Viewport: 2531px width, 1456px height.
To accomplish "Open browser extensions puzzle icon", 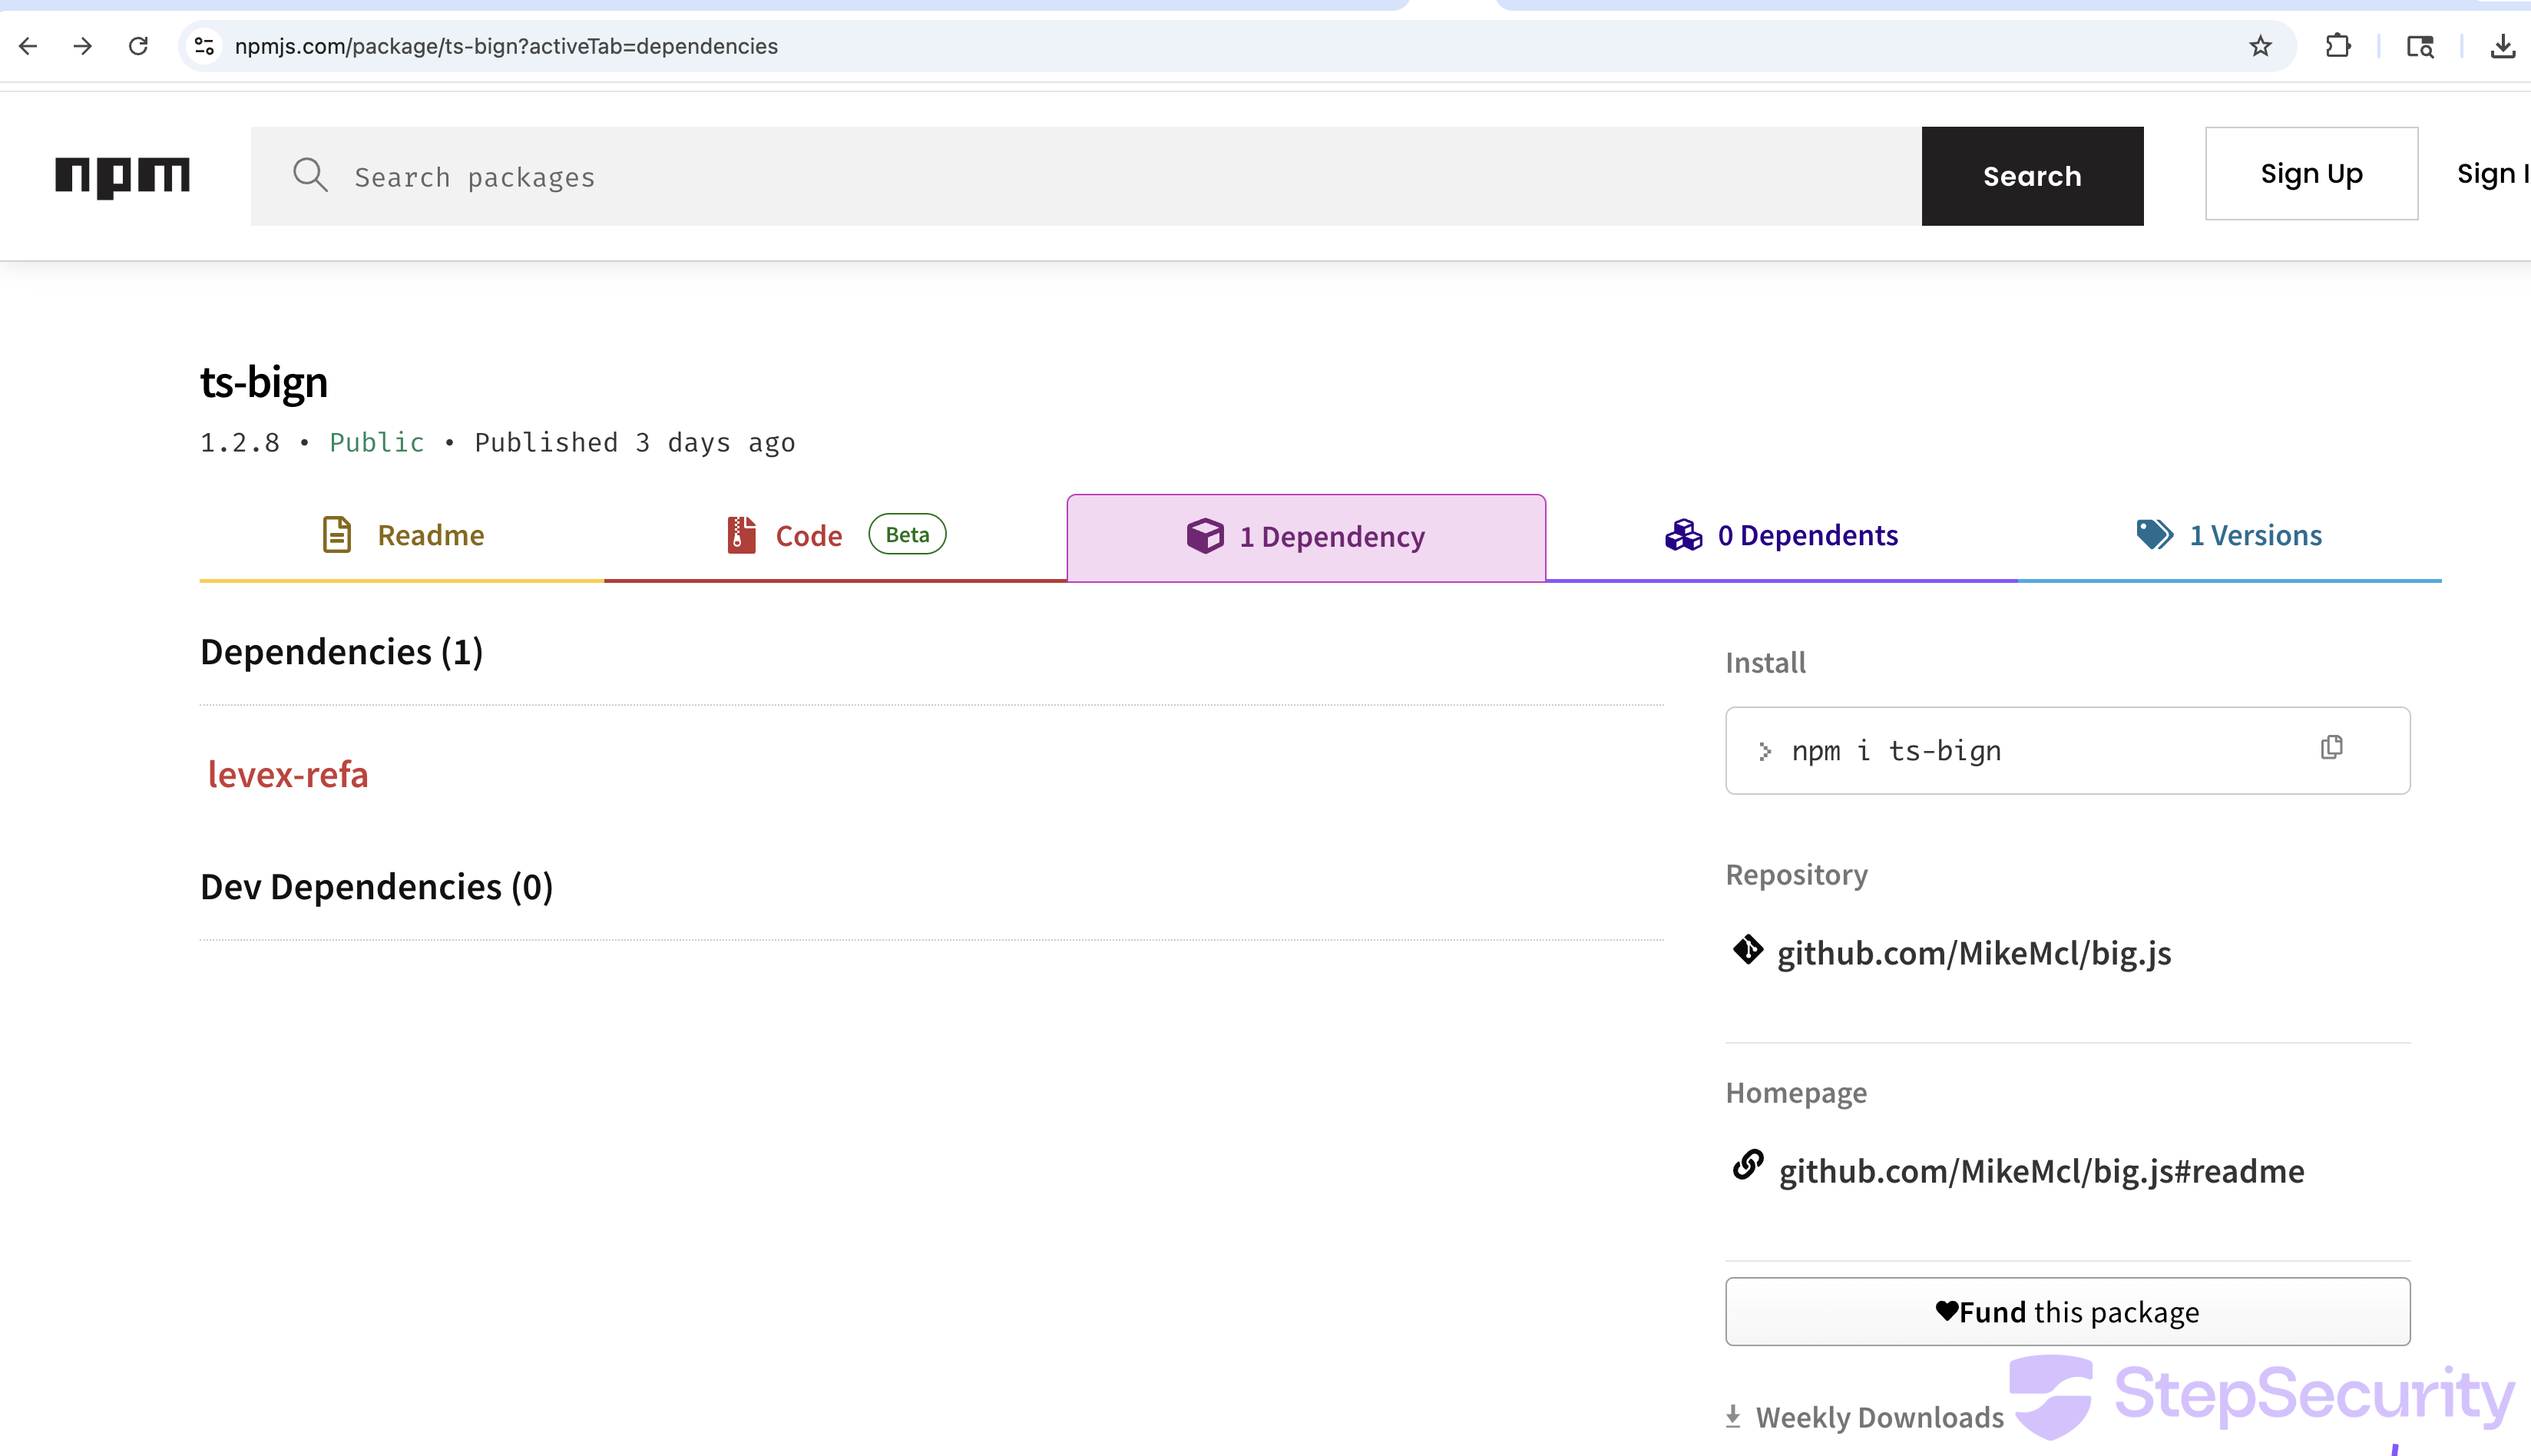I will click(x=2338, y=46).
